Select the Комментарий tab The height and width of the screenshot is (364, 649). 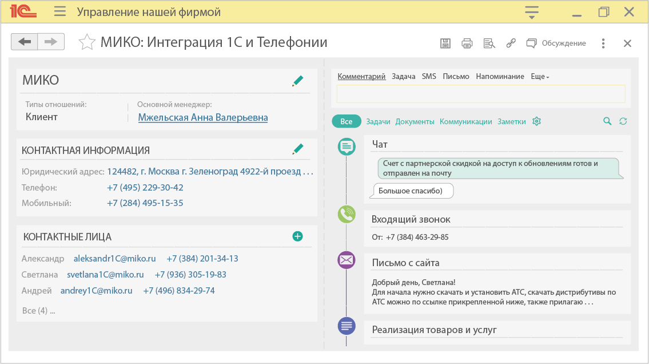[x=361, y=76]
